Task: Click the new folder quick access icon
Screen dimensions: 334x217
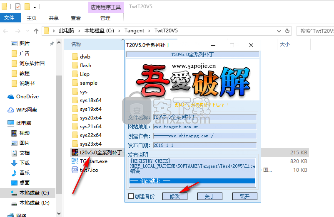Action: click(27, 7)
